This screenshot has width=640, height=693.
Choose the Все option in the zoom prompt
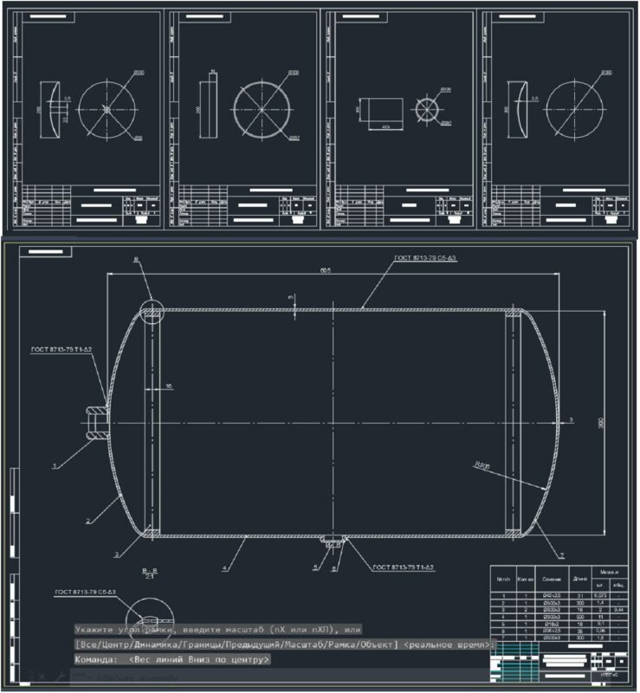click(x=89, y=644)
